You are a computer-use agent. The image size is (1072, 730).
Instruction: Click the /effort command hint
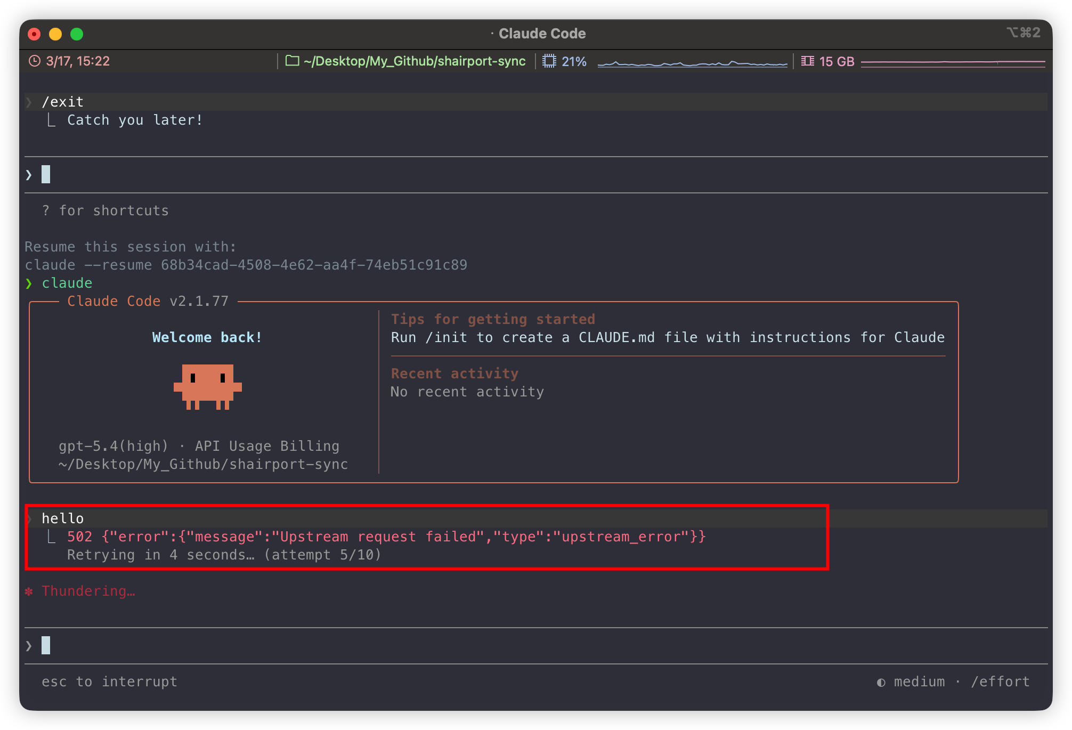[1000, 682]
